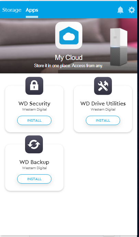
Task: Open the settings gear icon
Action: pyautogui.click(x=131, y=10)
